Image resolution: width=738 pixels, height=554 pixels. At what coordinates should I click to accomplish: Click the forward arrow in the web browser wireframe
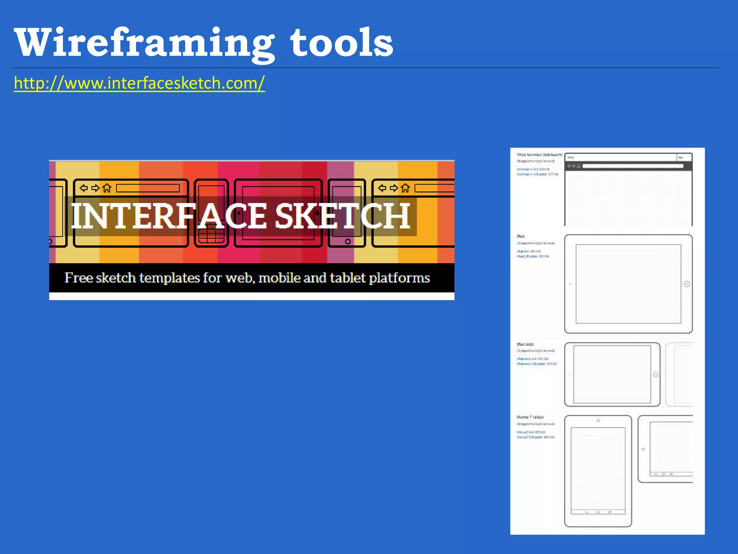click(x=574, y=166)
